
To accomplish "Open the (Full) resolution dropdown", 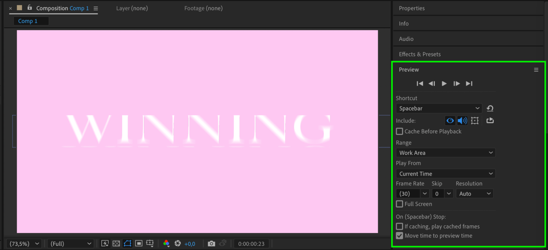I will [71, 244].
